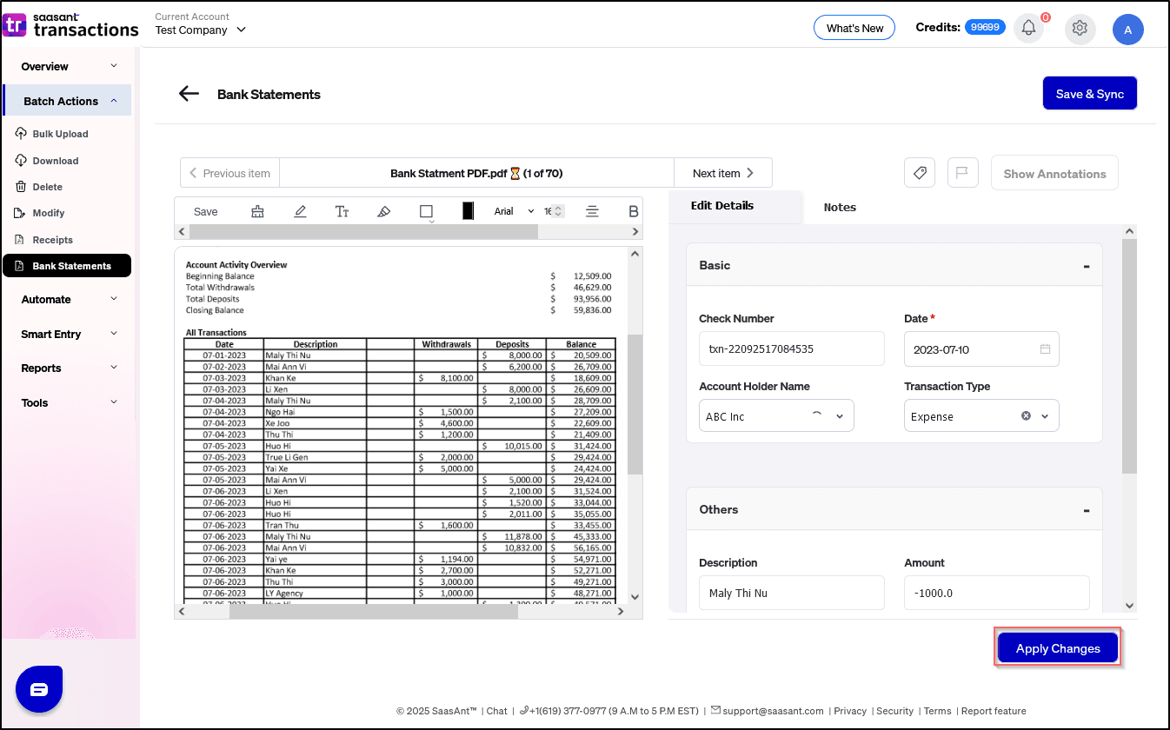The height and width of the screenshot is (730, 1170).
Task: Click the black color swatch in toolbar
Action: click(468, 211)
